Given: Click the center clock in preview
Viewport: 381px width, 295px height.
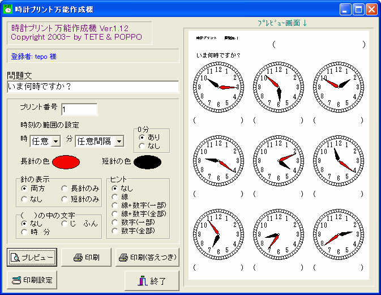Looking at the screenshot, I should pos(279,161).
